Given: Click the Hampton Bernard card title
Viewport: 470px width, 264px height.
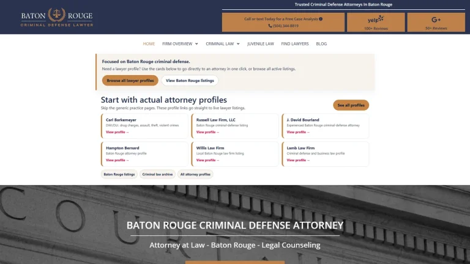Looking at the screenshot, I should click(x=122, y=148).
